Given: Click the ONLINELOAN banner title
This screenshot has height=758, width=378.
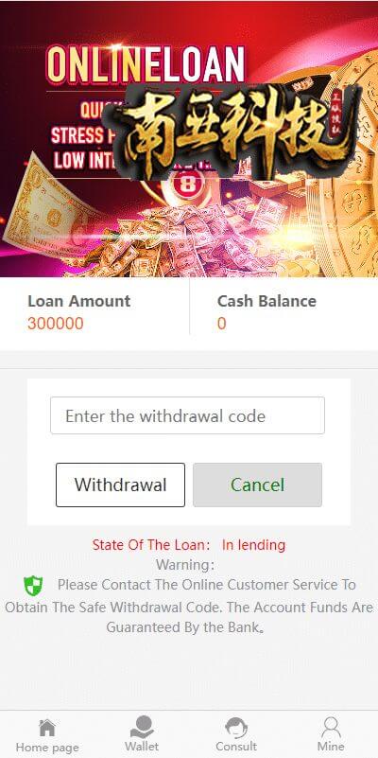Looking at the screenshot, I should tap(146, 63).
